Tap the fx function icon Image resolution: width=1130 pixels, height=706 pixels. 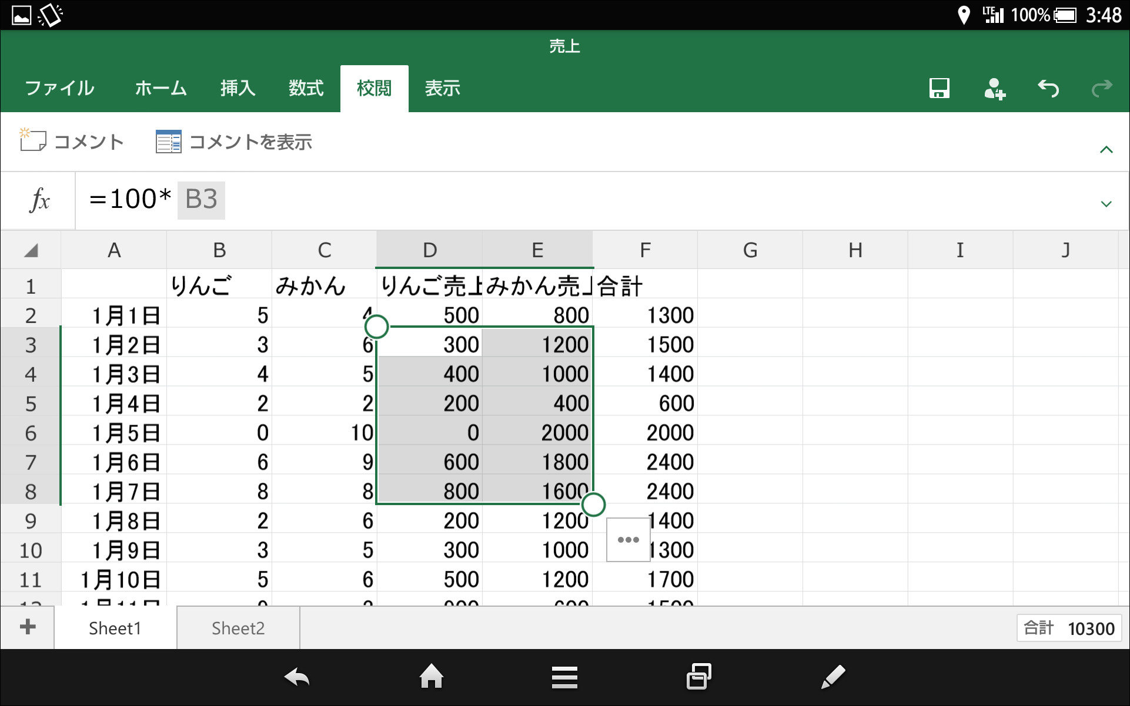coord(39,200)
